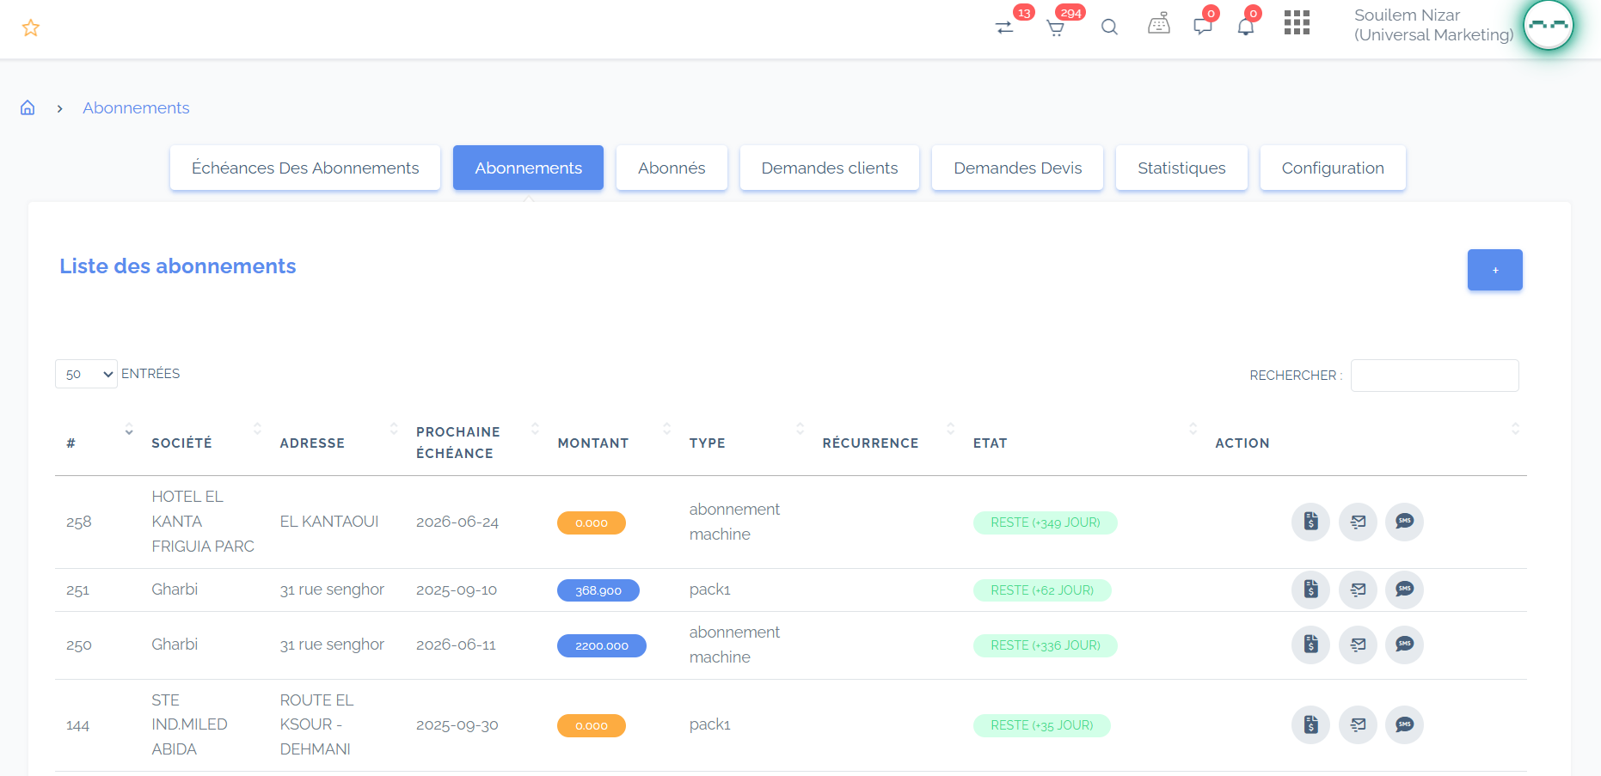Send email for Gharbi subscription 251

click(1358, 590)
